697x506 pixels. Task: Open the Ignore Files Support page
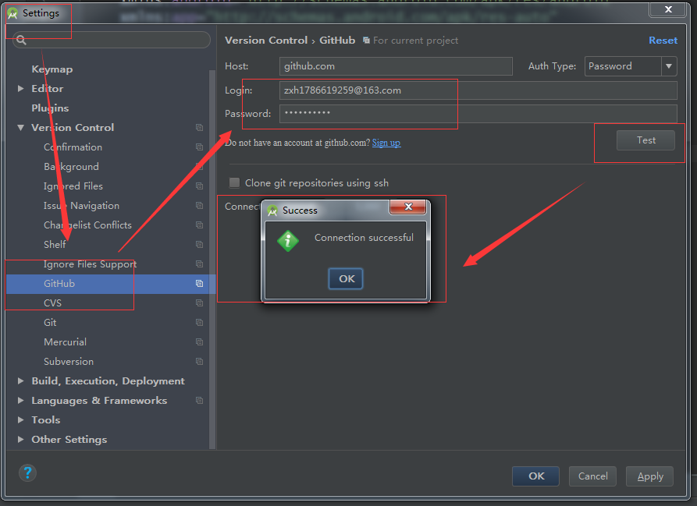click(91, 264)
